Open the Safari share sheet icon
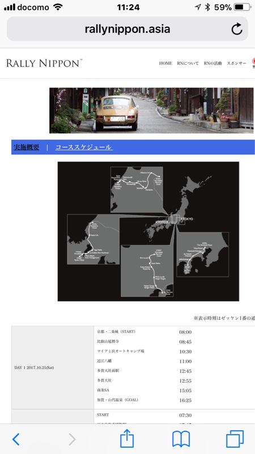This screenshot has height=454, width=255. [x=127, y=438]
